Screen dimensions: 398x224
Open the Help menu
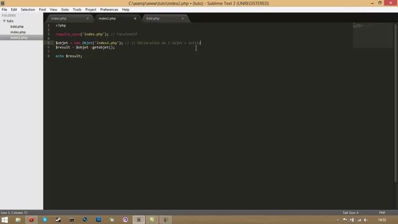coord(126,10)
